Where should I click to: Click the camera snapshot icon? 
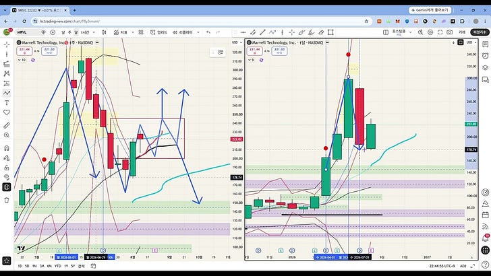(x=450, y=32)
